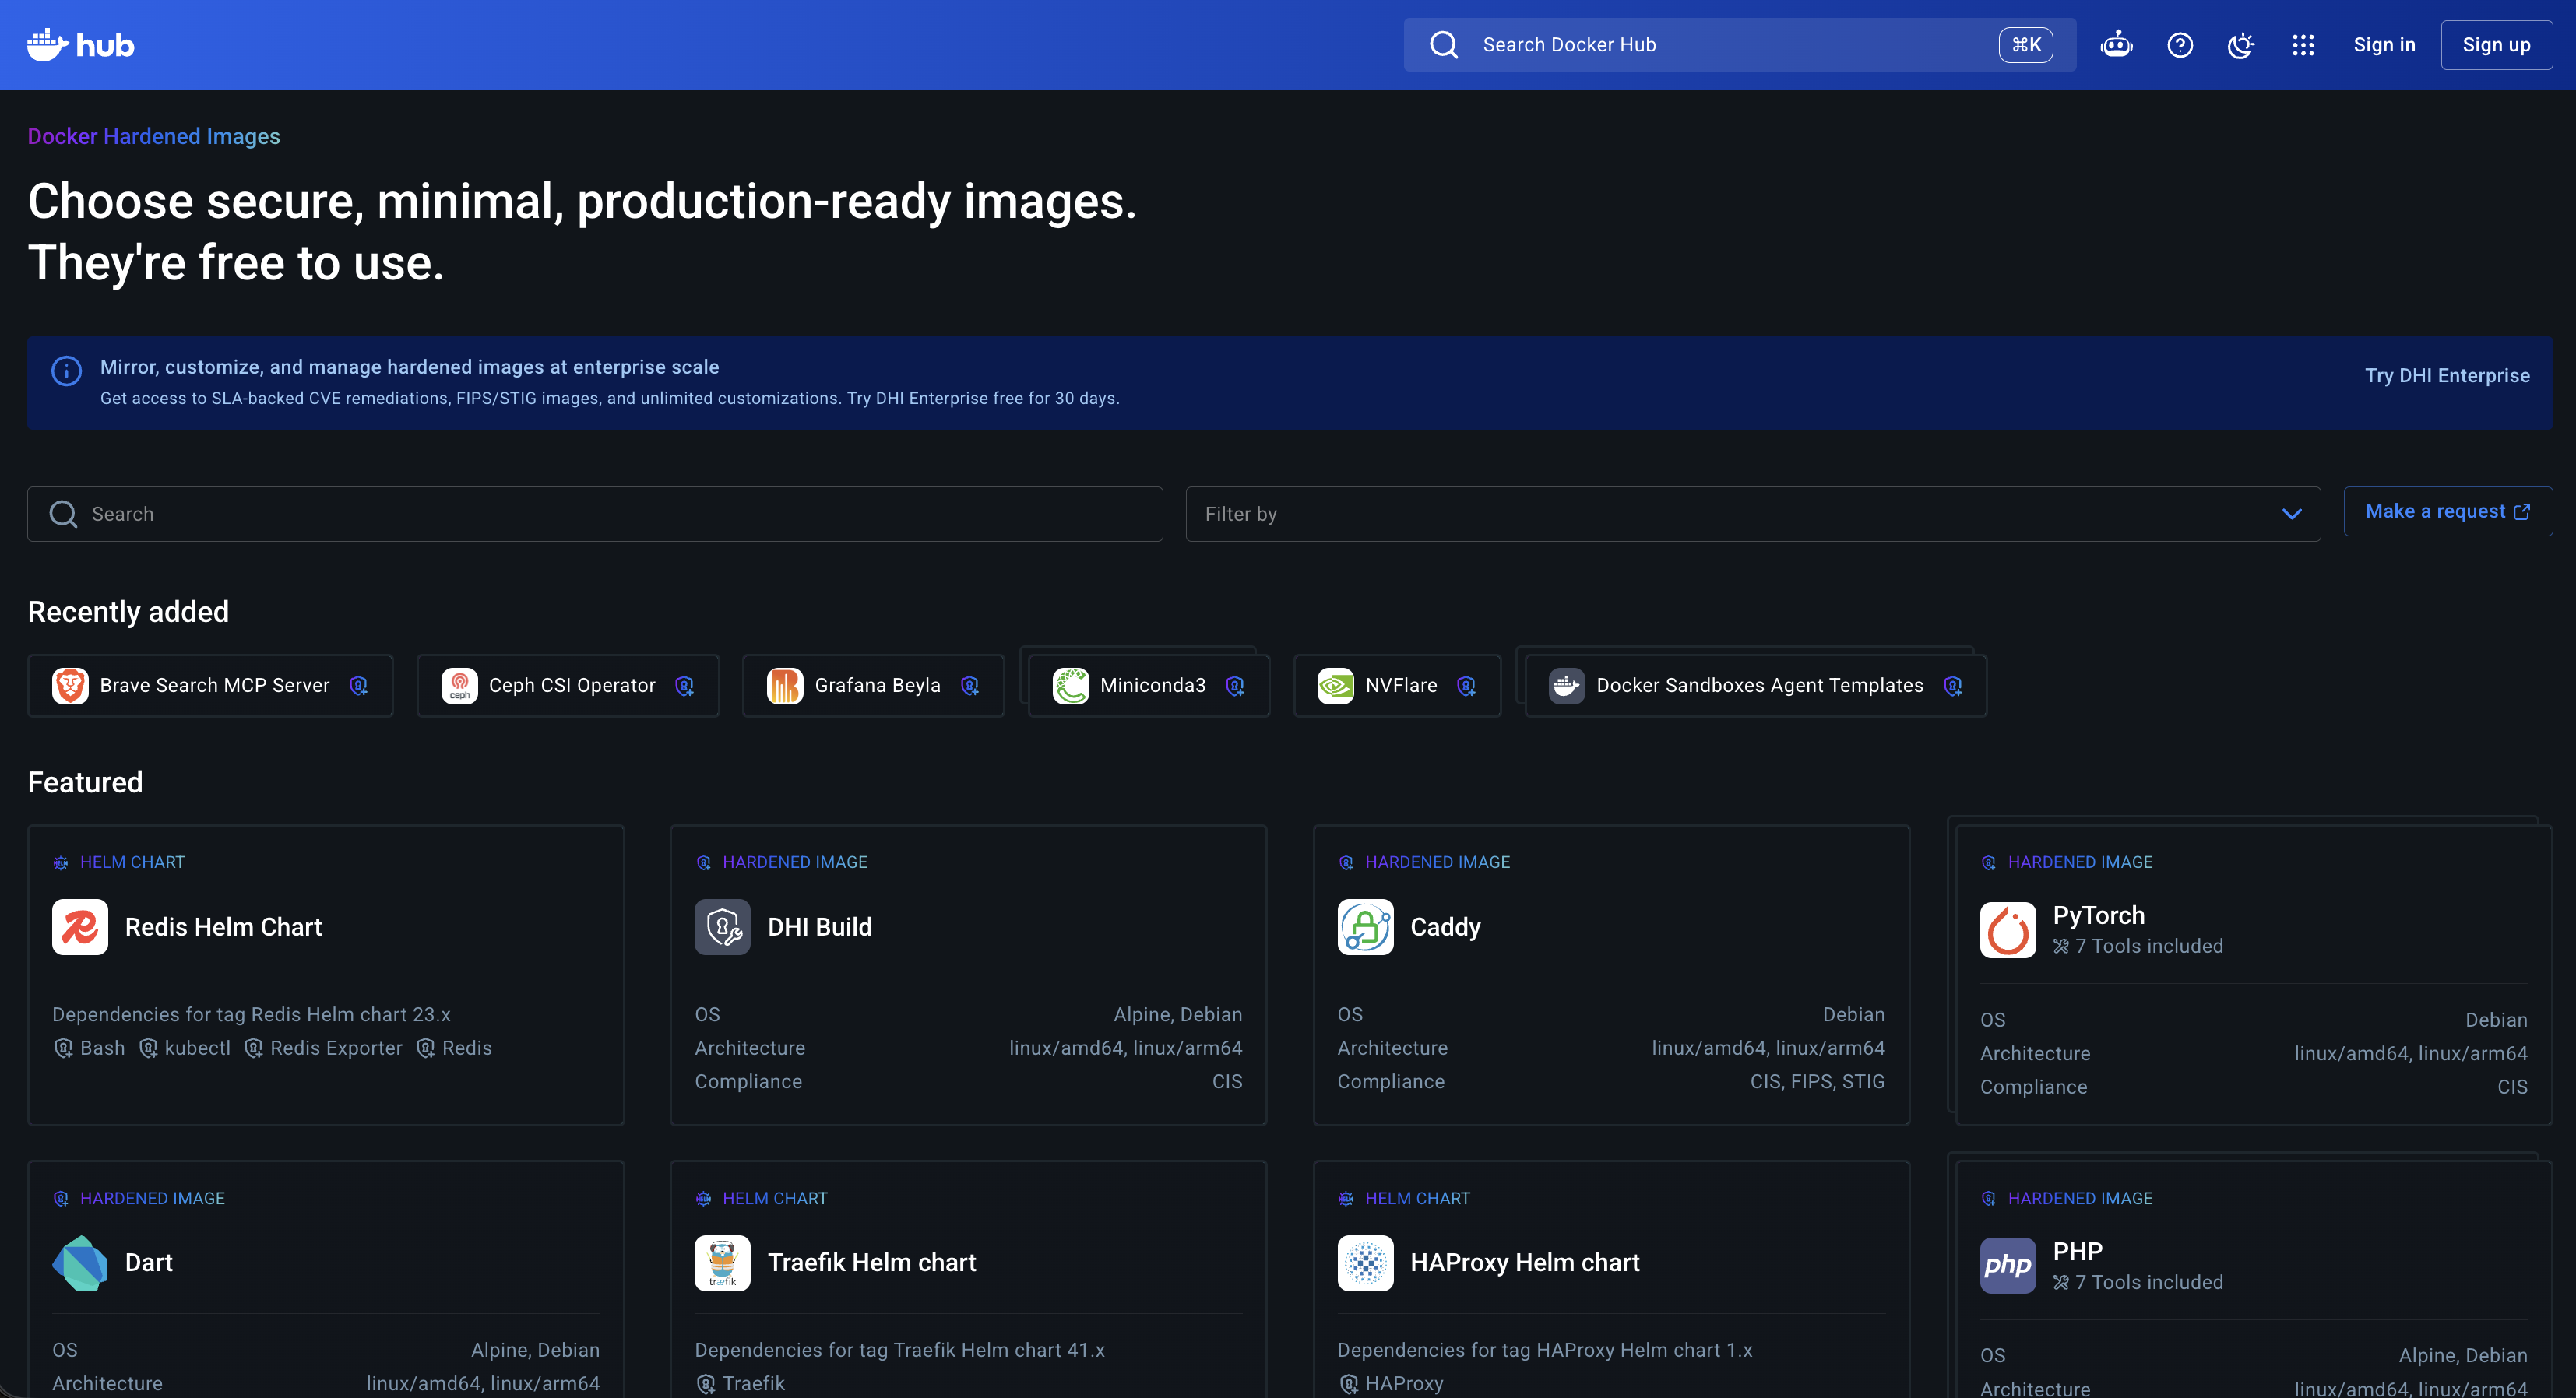Open the Miniconda3 chip label
The width and height of the screenshot is (2576, 1398).
pyautogui.click(x=1152, y=686)
